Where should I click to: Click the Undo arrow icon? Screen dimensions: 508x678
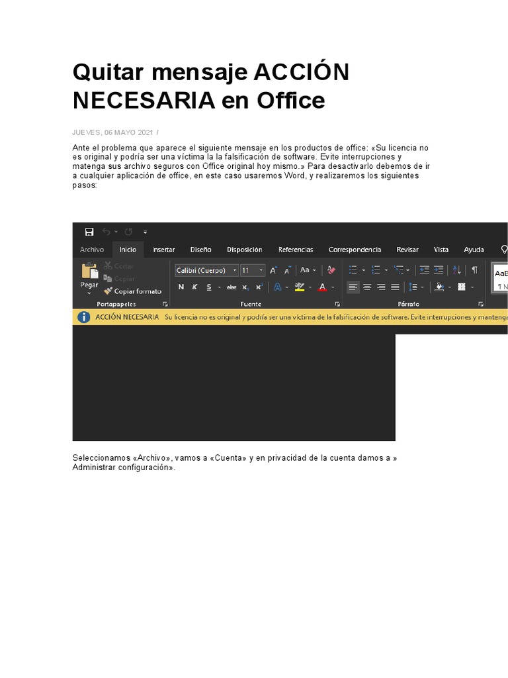click(106, 232)
